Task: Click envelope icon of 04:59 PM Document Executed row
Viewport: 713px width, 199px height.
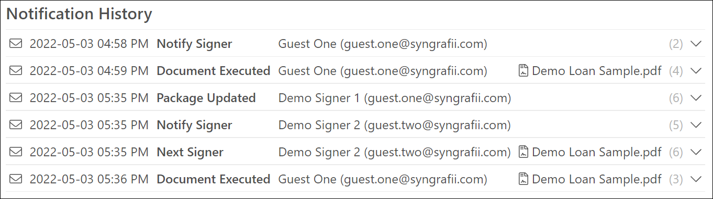Action: (16, 71)
